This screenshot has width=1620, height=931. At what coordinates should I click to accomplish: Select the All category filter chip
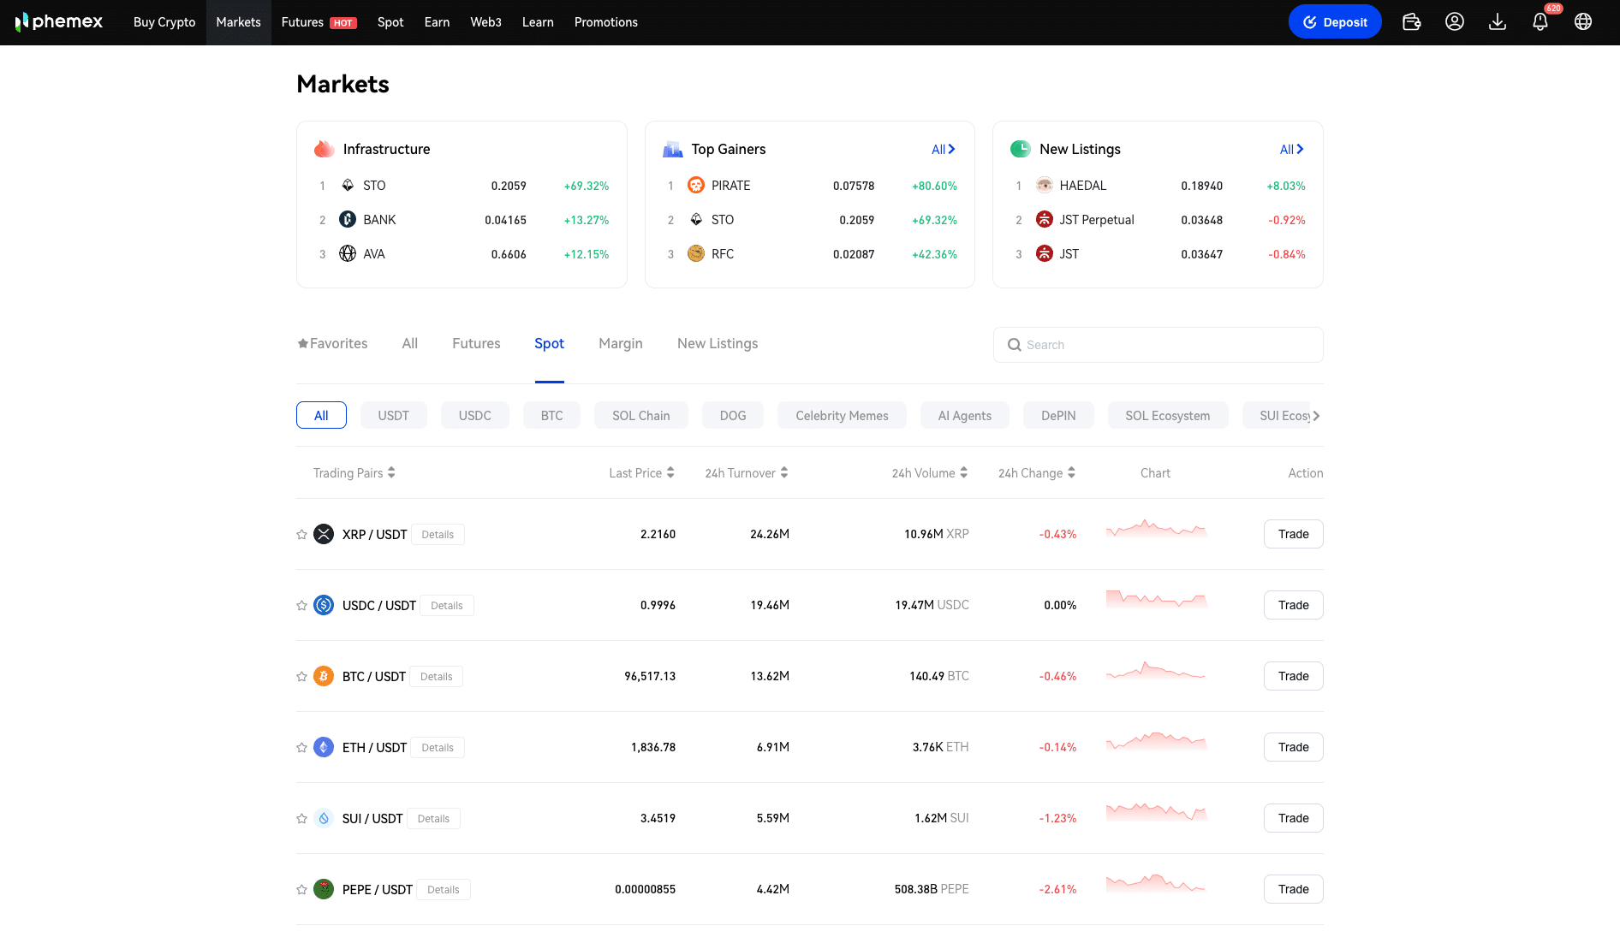(321, 415)
